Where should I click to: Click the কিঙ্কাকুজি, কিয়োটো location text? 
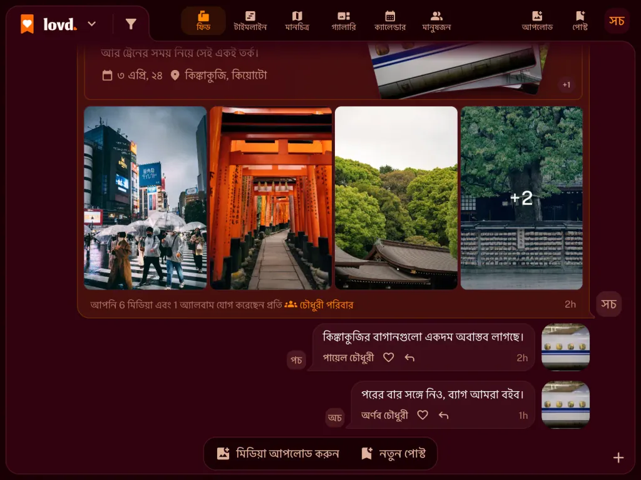(x=225, y=76)
